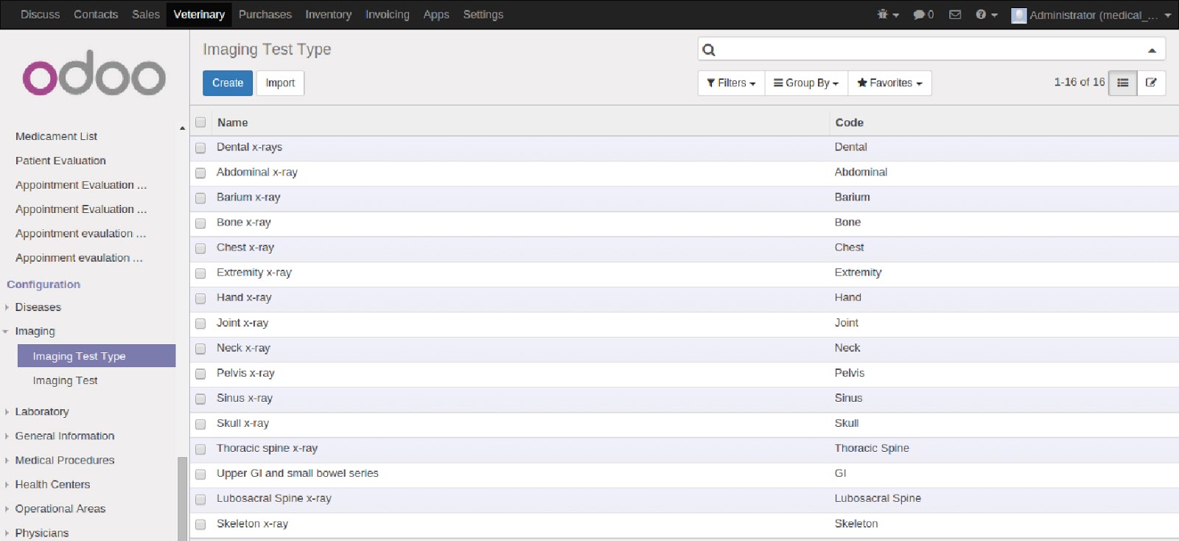Open Patient Evaluation in sidebar
Screen dimensions: 1179x541
60,161
